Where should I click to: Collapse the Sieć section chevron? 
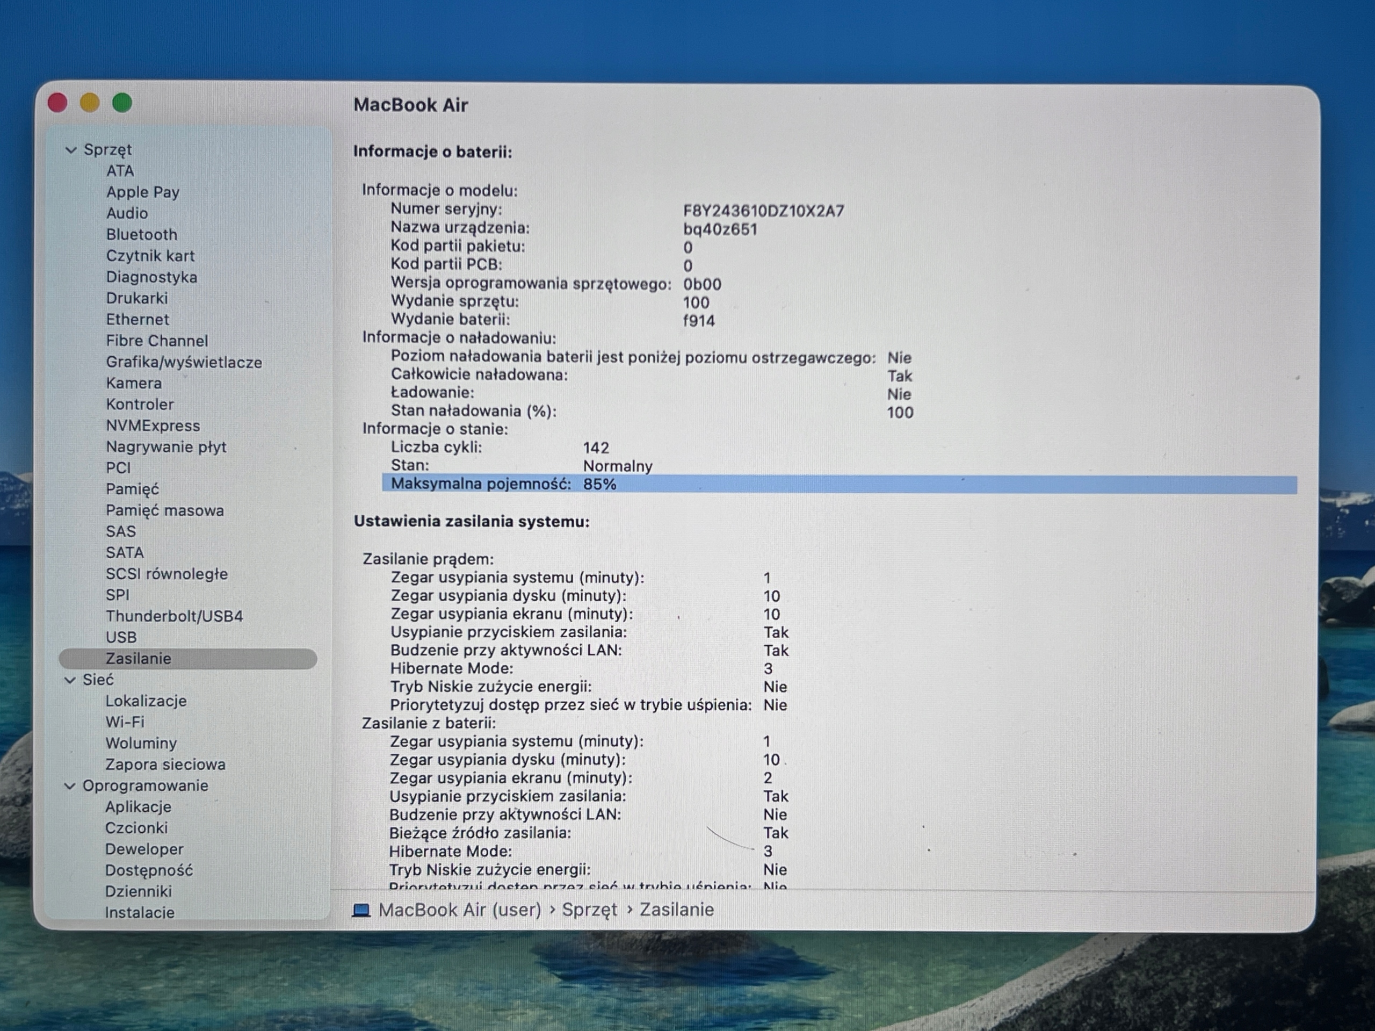click(70, 680)
